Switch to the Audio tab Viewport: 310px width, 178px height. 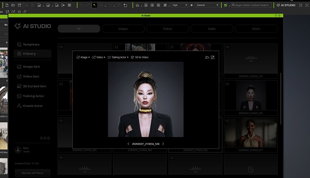(x=212, y=29)
